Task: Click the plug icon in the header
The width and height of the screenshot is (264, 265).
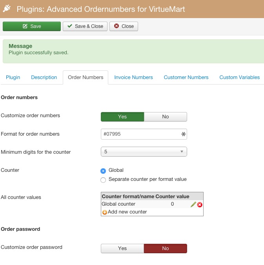Action: tap(7, 8)
